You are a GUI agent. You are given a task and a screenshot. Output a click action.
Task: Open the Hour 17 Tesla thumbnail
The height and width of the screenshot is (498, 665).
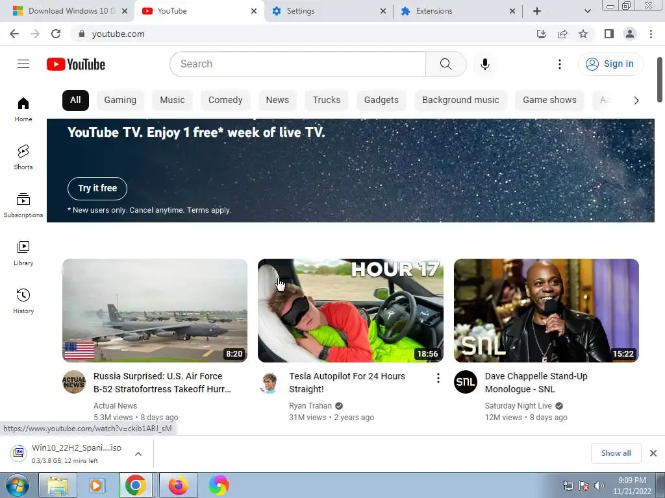[350, 311]
